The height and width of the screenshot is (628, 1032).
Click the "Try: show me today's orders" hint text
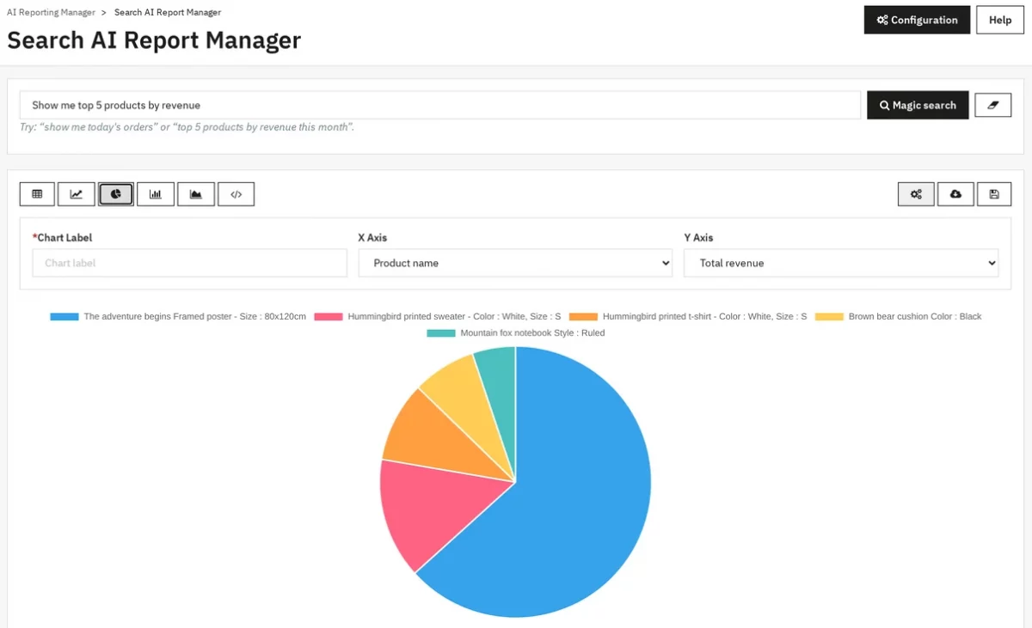pos(187,127)
